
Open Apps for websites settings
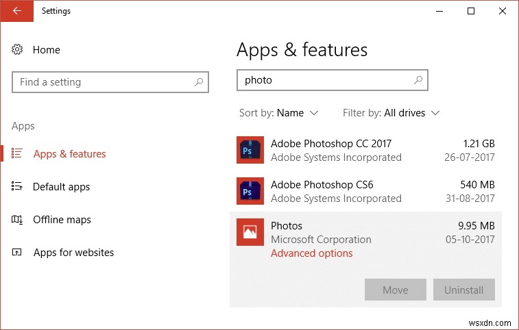tap(73, 253)
